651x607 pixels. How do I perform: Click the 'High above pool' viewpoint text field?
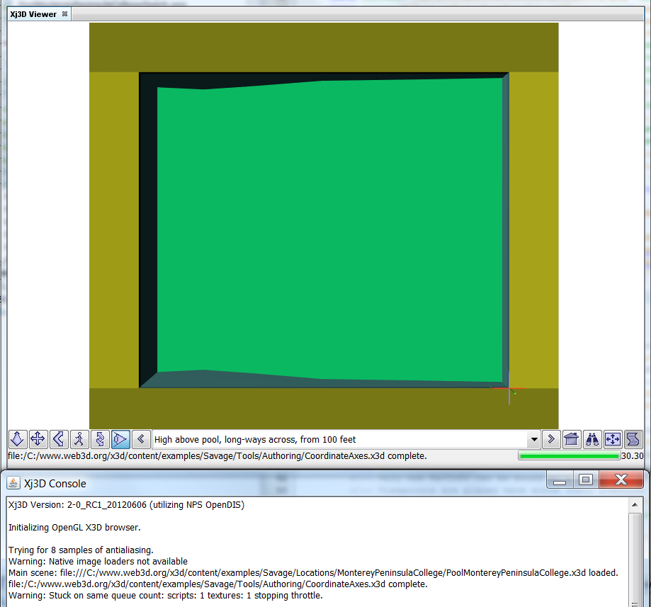[340, 439]
